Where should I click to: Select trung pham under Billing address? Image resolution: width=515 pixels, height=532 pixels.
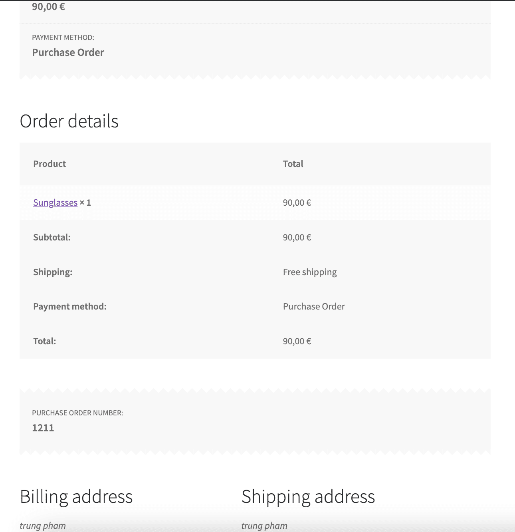pos(42,525)
